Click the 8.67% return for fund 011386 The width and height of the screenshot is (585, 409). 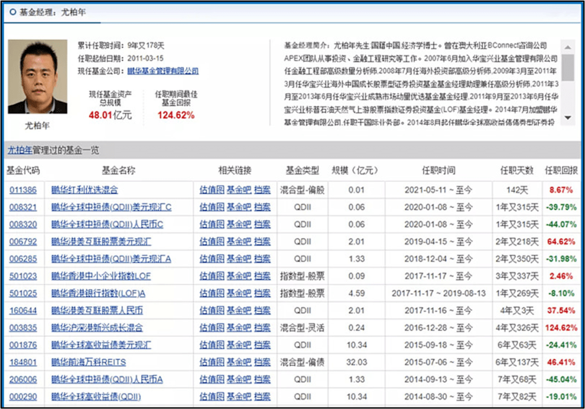(561, 190)
